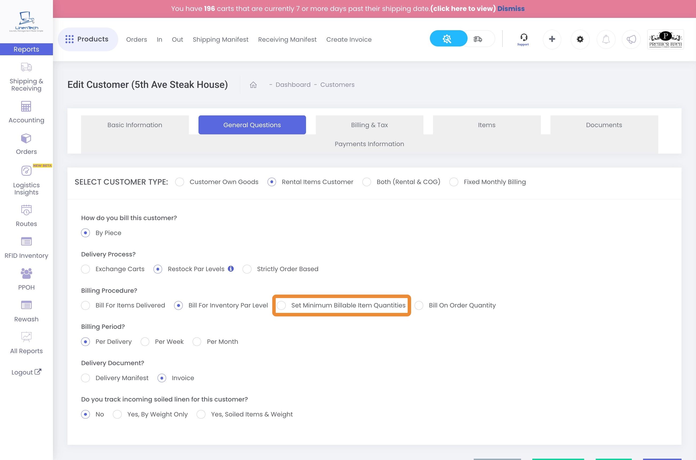Viewport: 696px width, 460px height.
Task: Switch to the delivery truck mode toggle
Action: click(x=478, y=39)
